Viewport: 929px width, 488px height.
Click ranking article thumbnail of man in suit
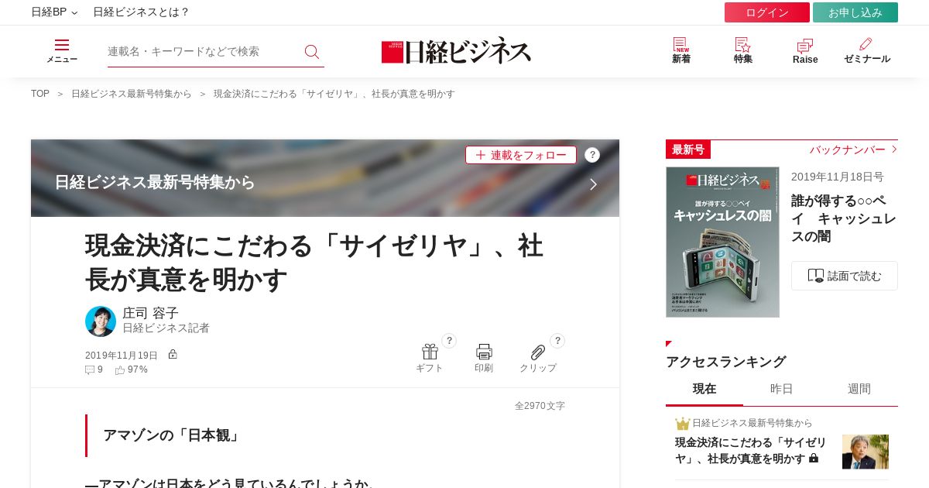pos(866,452)
